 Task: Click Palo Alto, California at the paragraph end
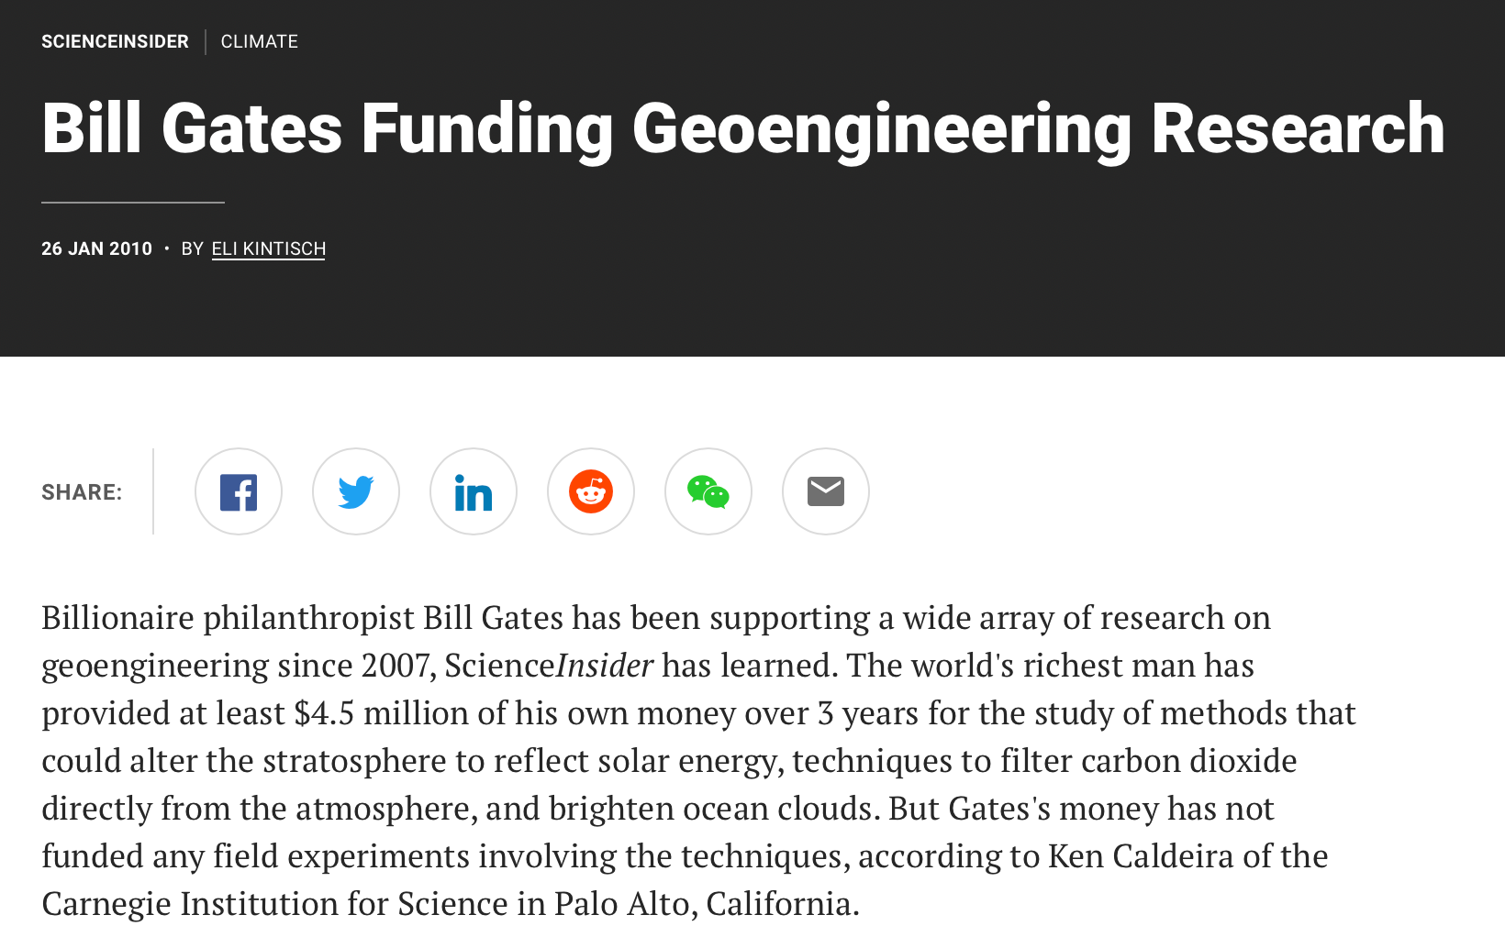pos(707,903)
